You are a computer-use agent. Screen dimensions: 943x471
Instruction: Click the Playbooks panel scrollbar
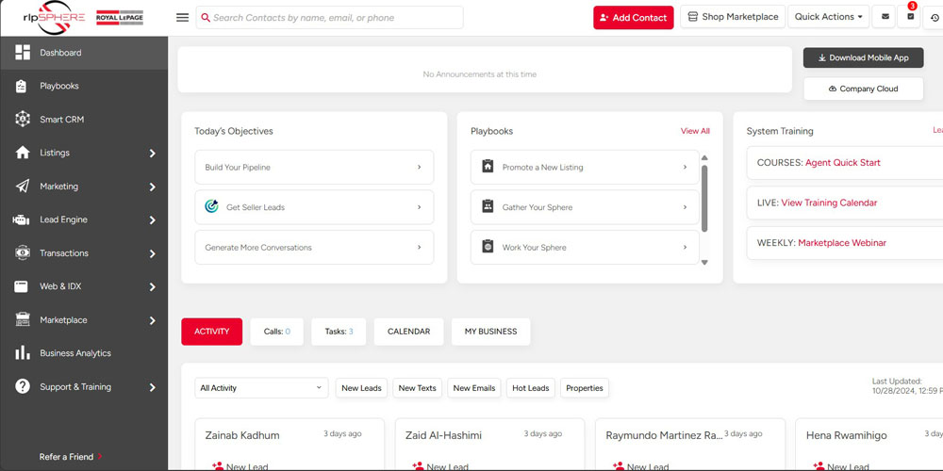click(704, 198)
